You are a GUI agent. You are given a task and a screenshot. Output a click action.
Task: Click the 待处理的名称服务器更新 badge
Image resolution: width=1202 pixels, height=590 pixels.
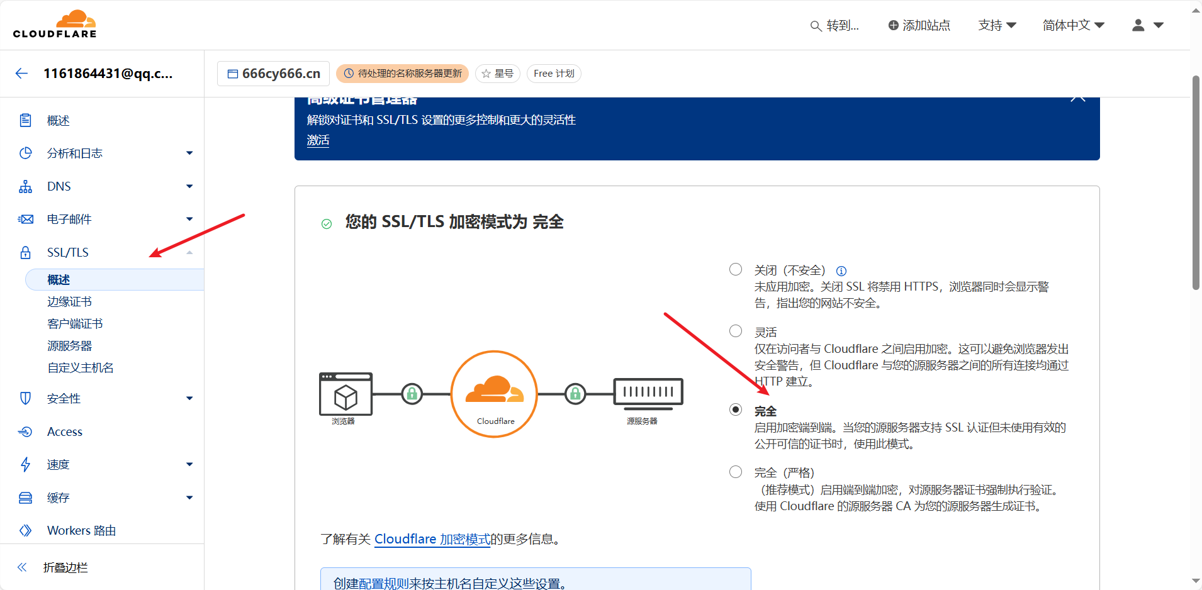click(402, 74)
